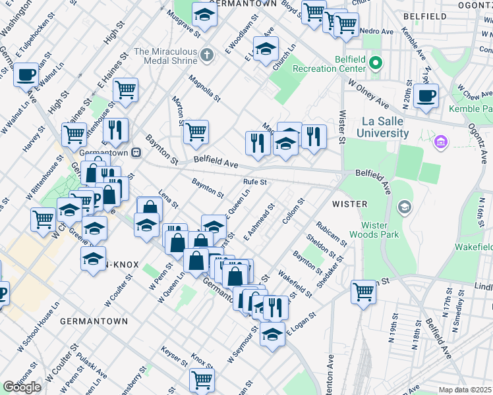This screenshot has width=493, height=395.
Task: Click the graduation cap marker below Lena St bag
Action: [x=146, y=227]
